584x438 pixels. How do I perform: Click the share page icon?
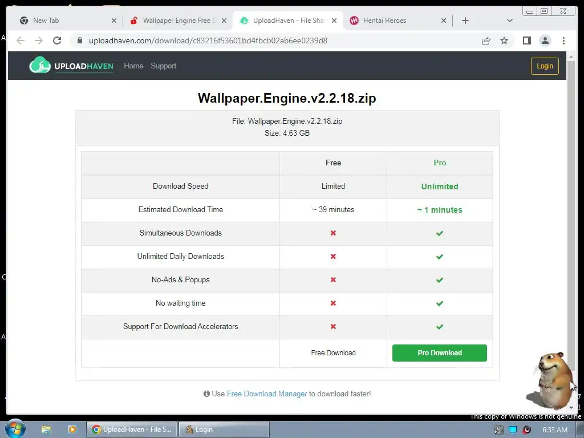[x=486, y=40]
